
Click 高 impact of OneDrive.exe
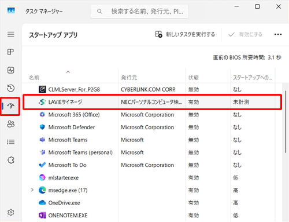pos(236,203)
